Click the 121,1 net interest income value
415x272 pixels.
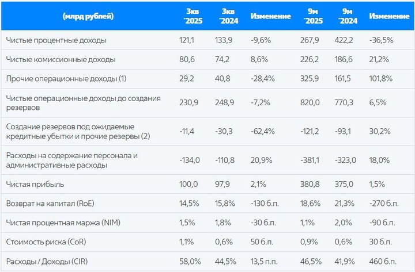(x=188, y=40)
